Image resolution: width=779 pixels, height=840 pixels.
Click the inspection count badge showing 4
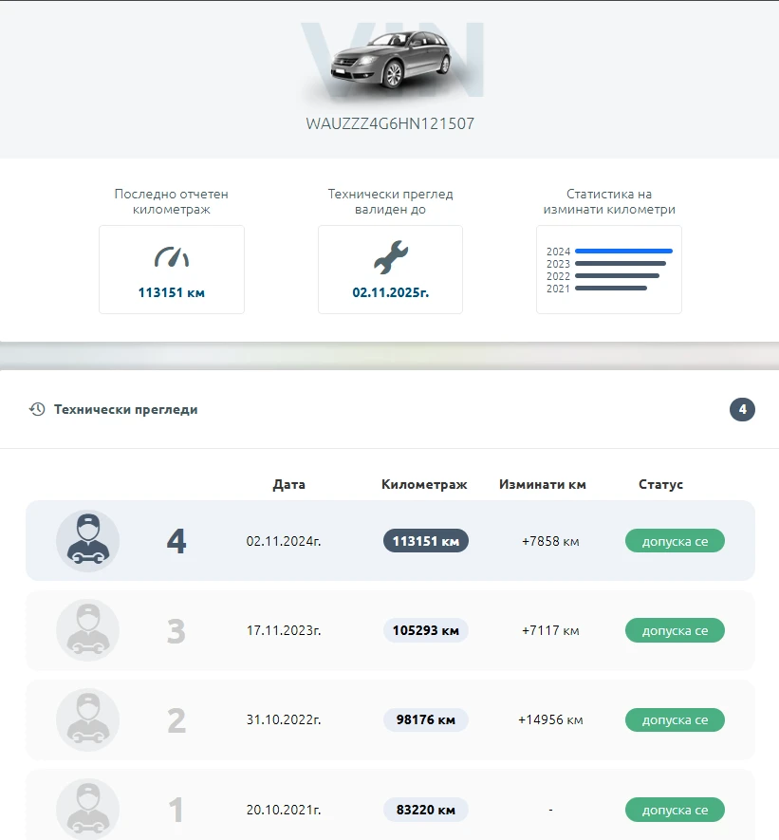coord(742,410)
